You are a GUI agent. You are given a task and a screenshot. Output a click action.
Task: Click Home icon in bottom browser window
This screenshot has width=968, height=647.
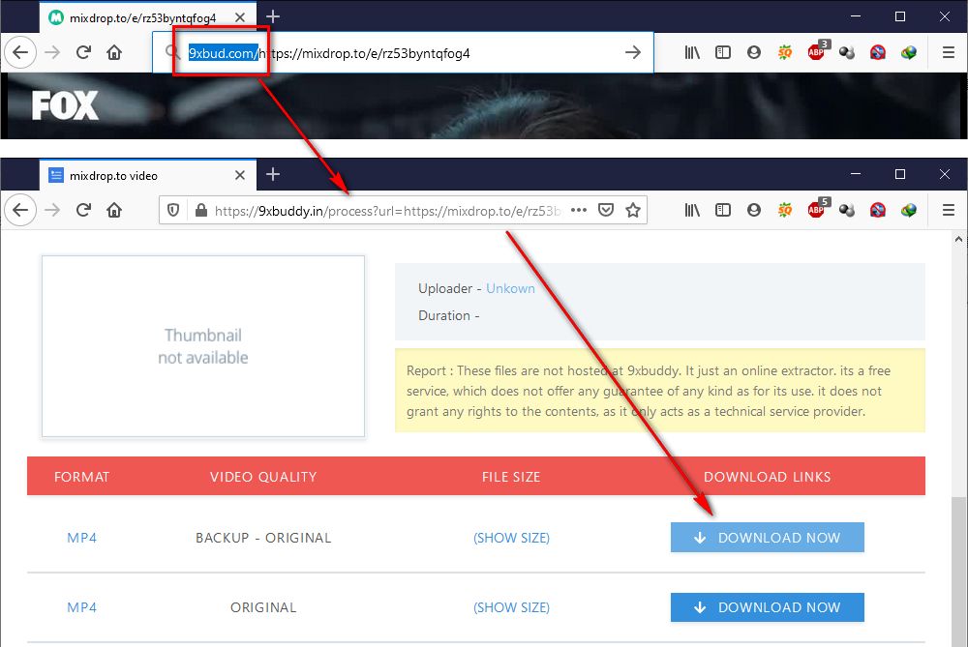[x=114, y=210]
